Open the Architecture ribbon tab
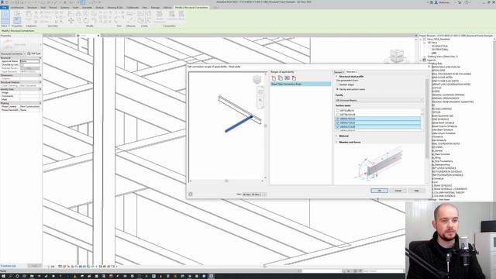The width and height of the screenshot is (496, 279). (17, 7)
